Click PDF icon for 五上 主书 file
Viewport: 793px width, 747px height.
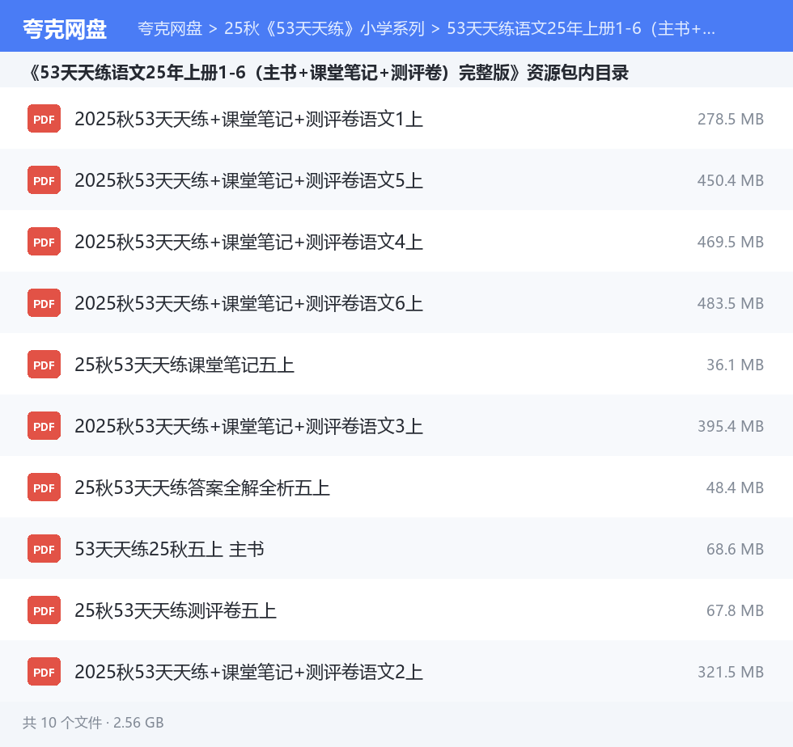[x=44, y=549]
